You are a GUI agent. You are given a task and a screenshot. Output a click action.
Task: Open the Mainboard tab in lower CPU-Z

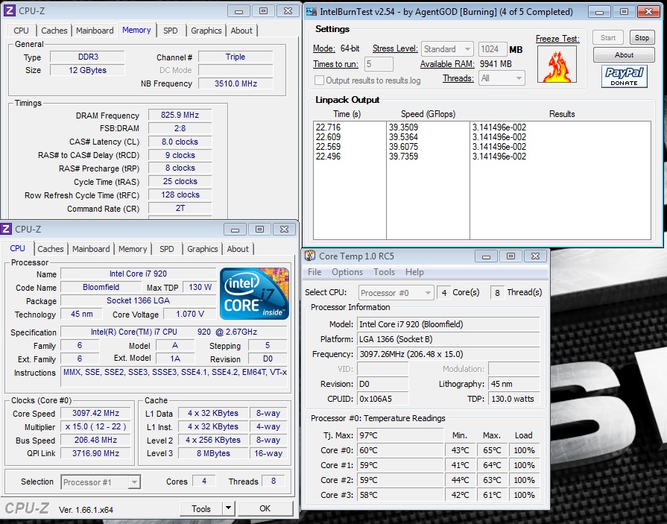pyautogui.click(x=91, y=249)
